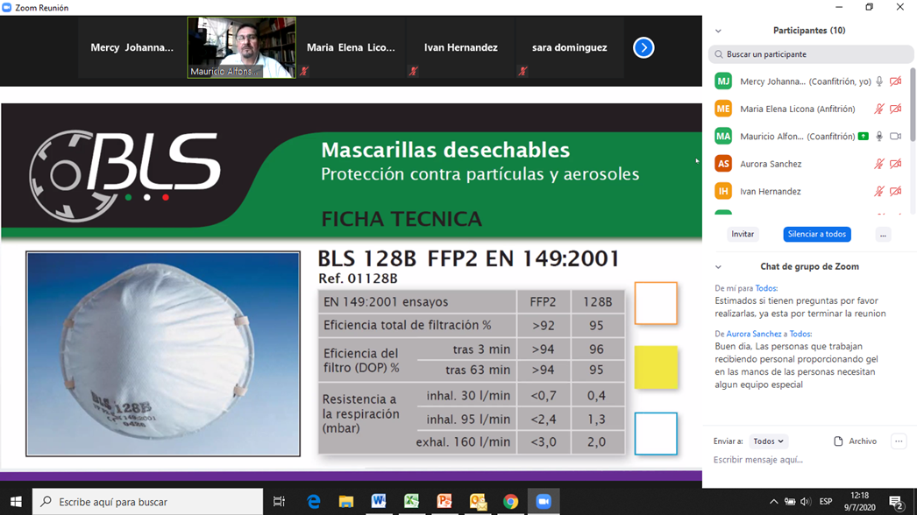Click the blue-bordered white square on slide

coord(656,434)
